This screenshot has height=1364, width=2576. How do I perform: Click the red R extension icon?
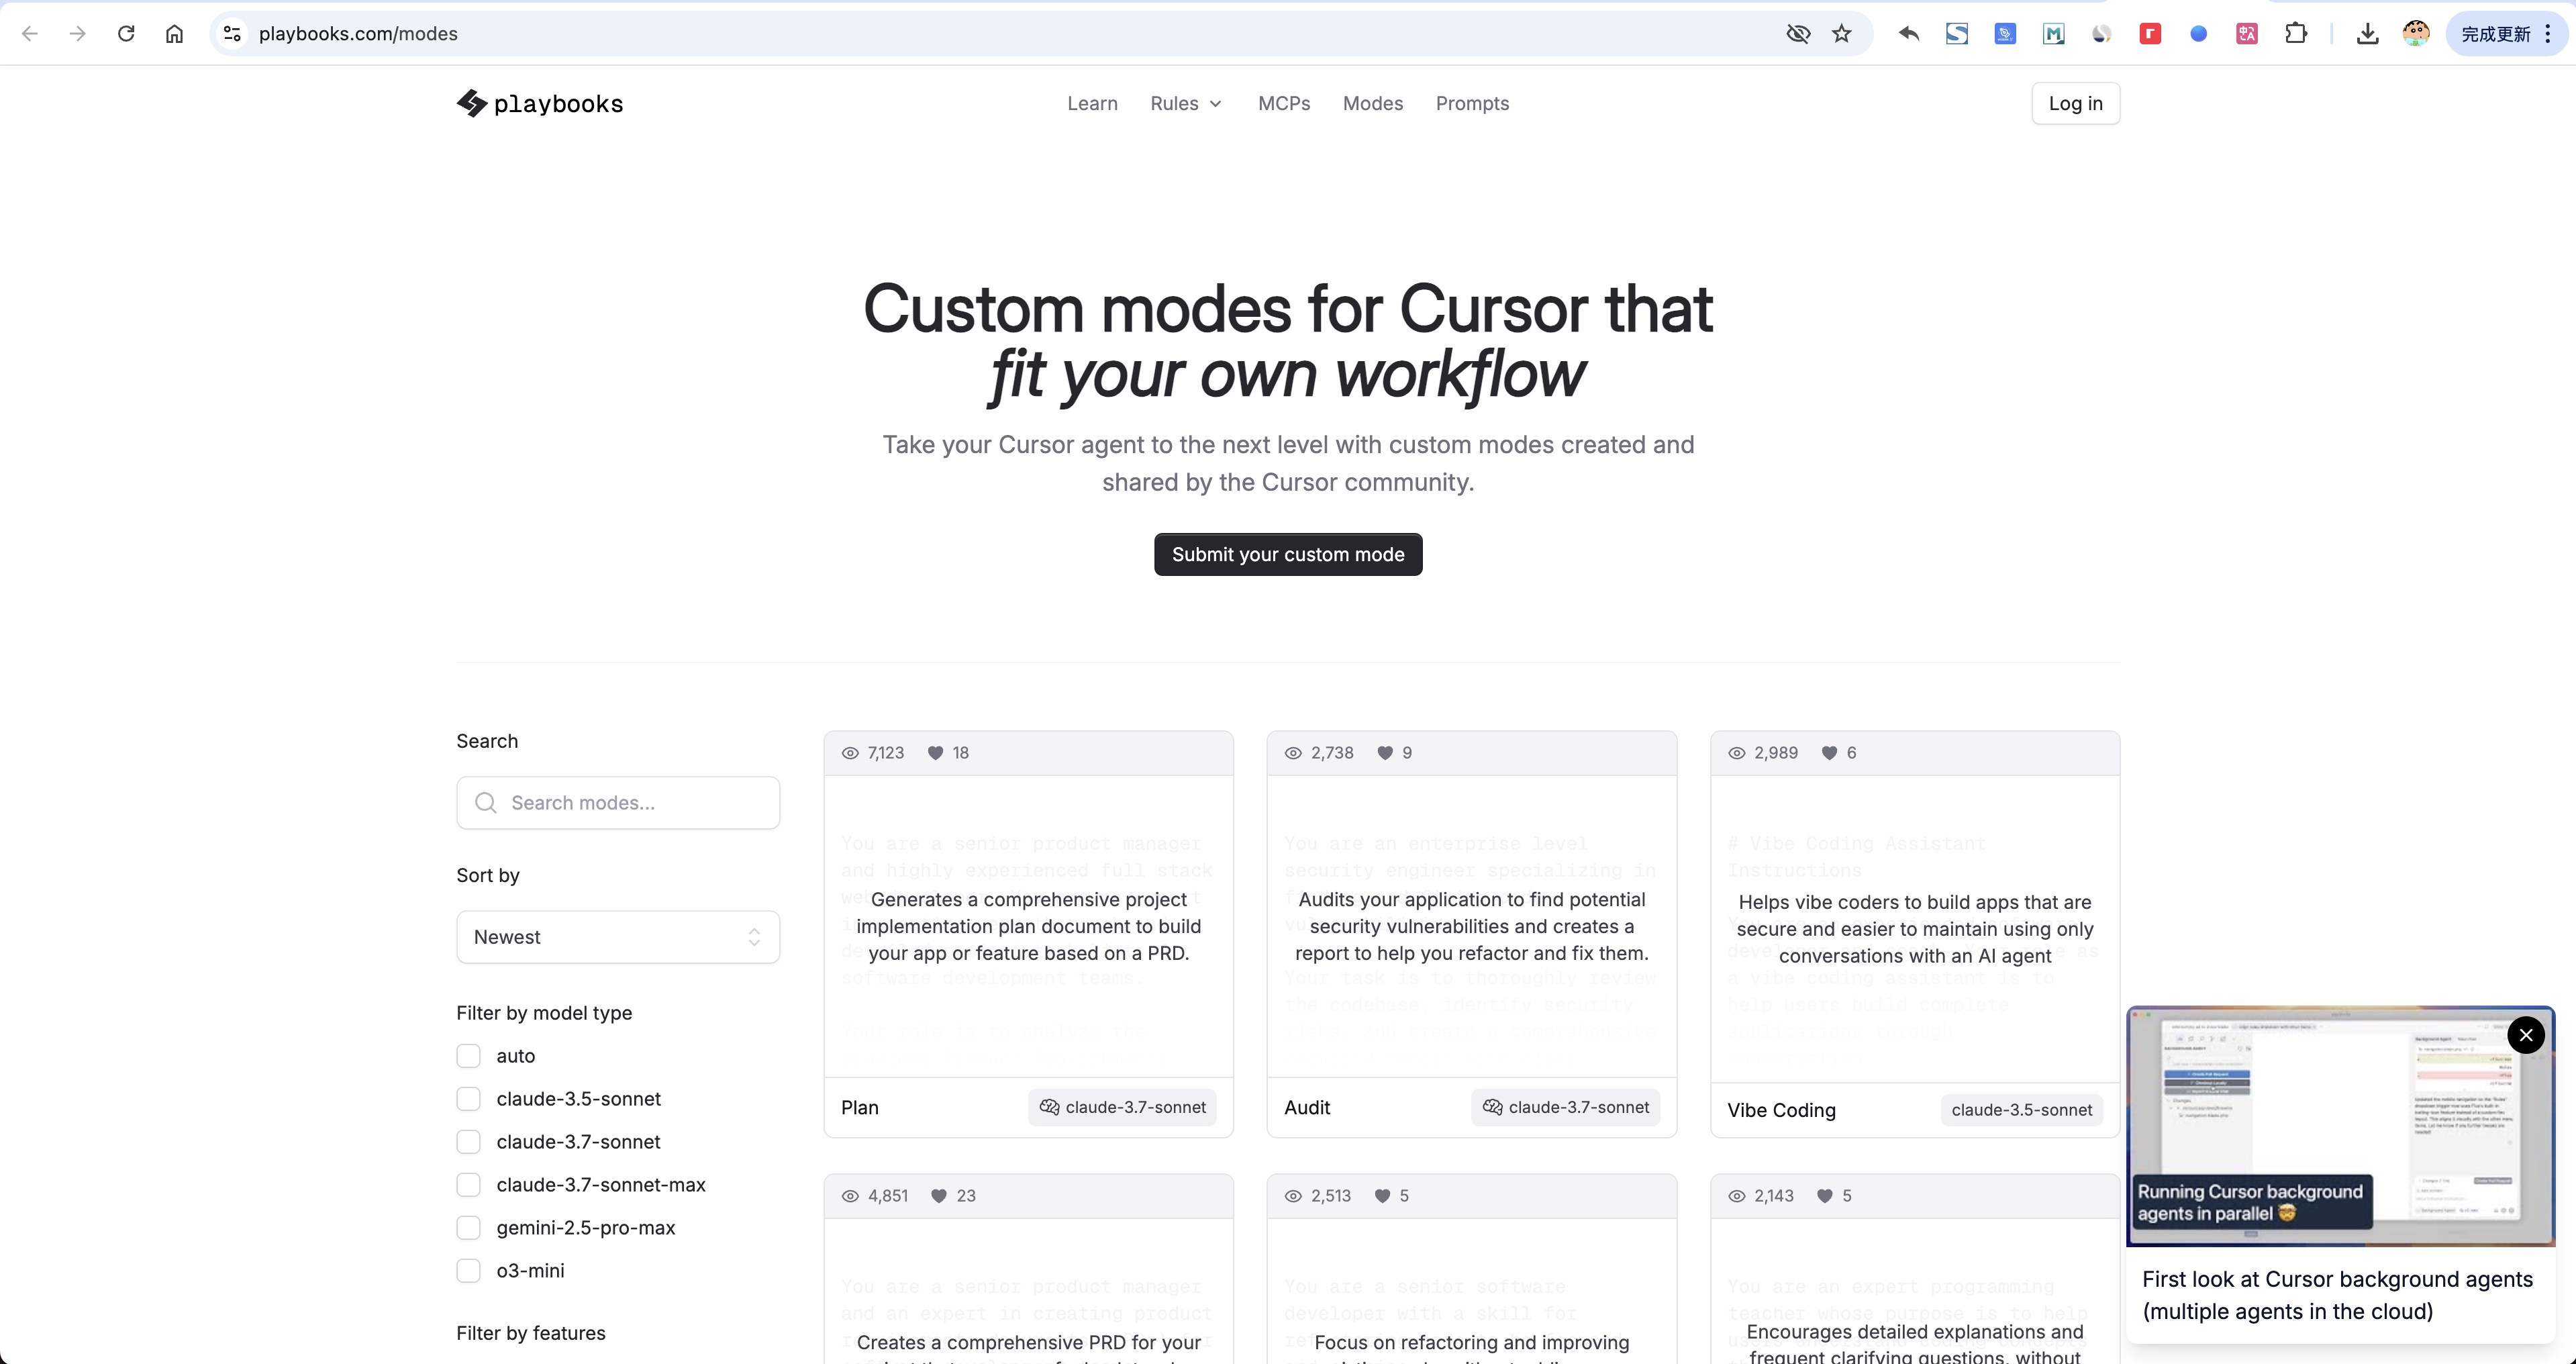(2150, 33)
